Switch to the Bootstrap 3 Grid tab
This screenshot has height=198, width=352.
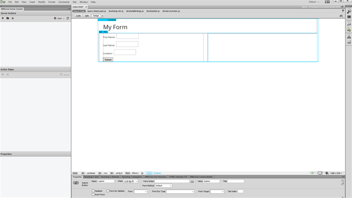[92, 177]
